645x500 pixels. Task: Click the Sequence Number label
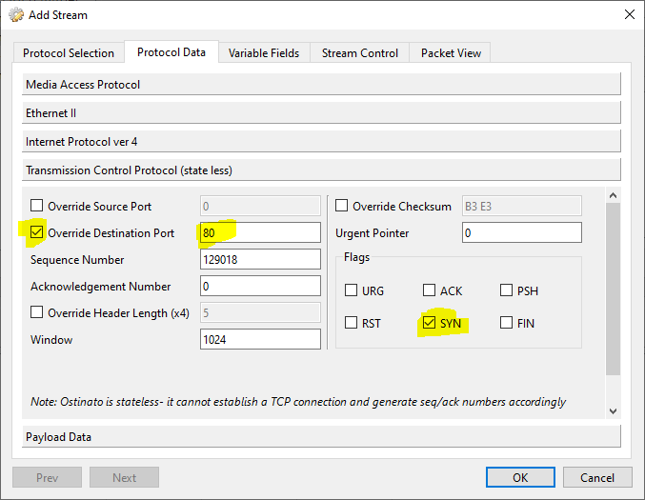[x=77, y=260]
